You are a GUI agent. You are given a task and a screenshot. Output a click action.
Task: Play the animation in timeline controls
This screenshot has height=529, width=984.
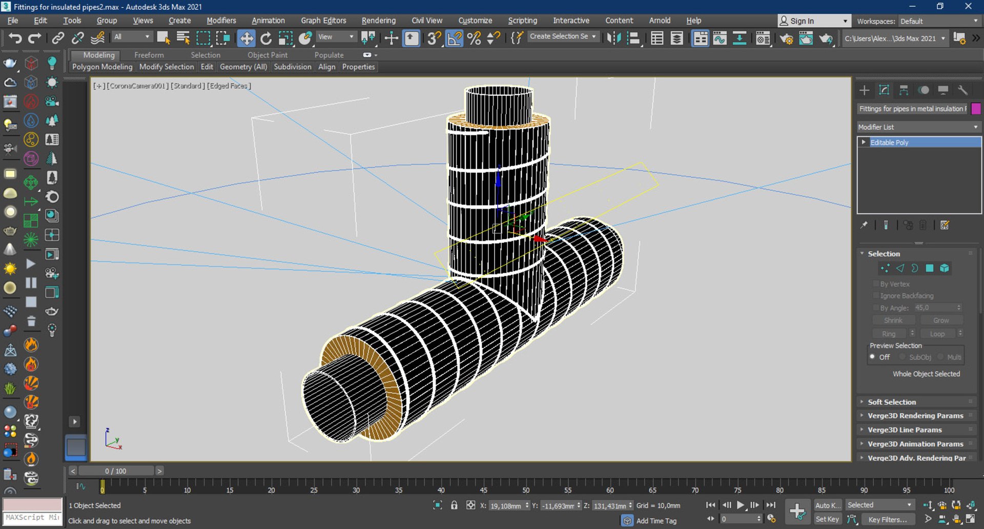741,505
